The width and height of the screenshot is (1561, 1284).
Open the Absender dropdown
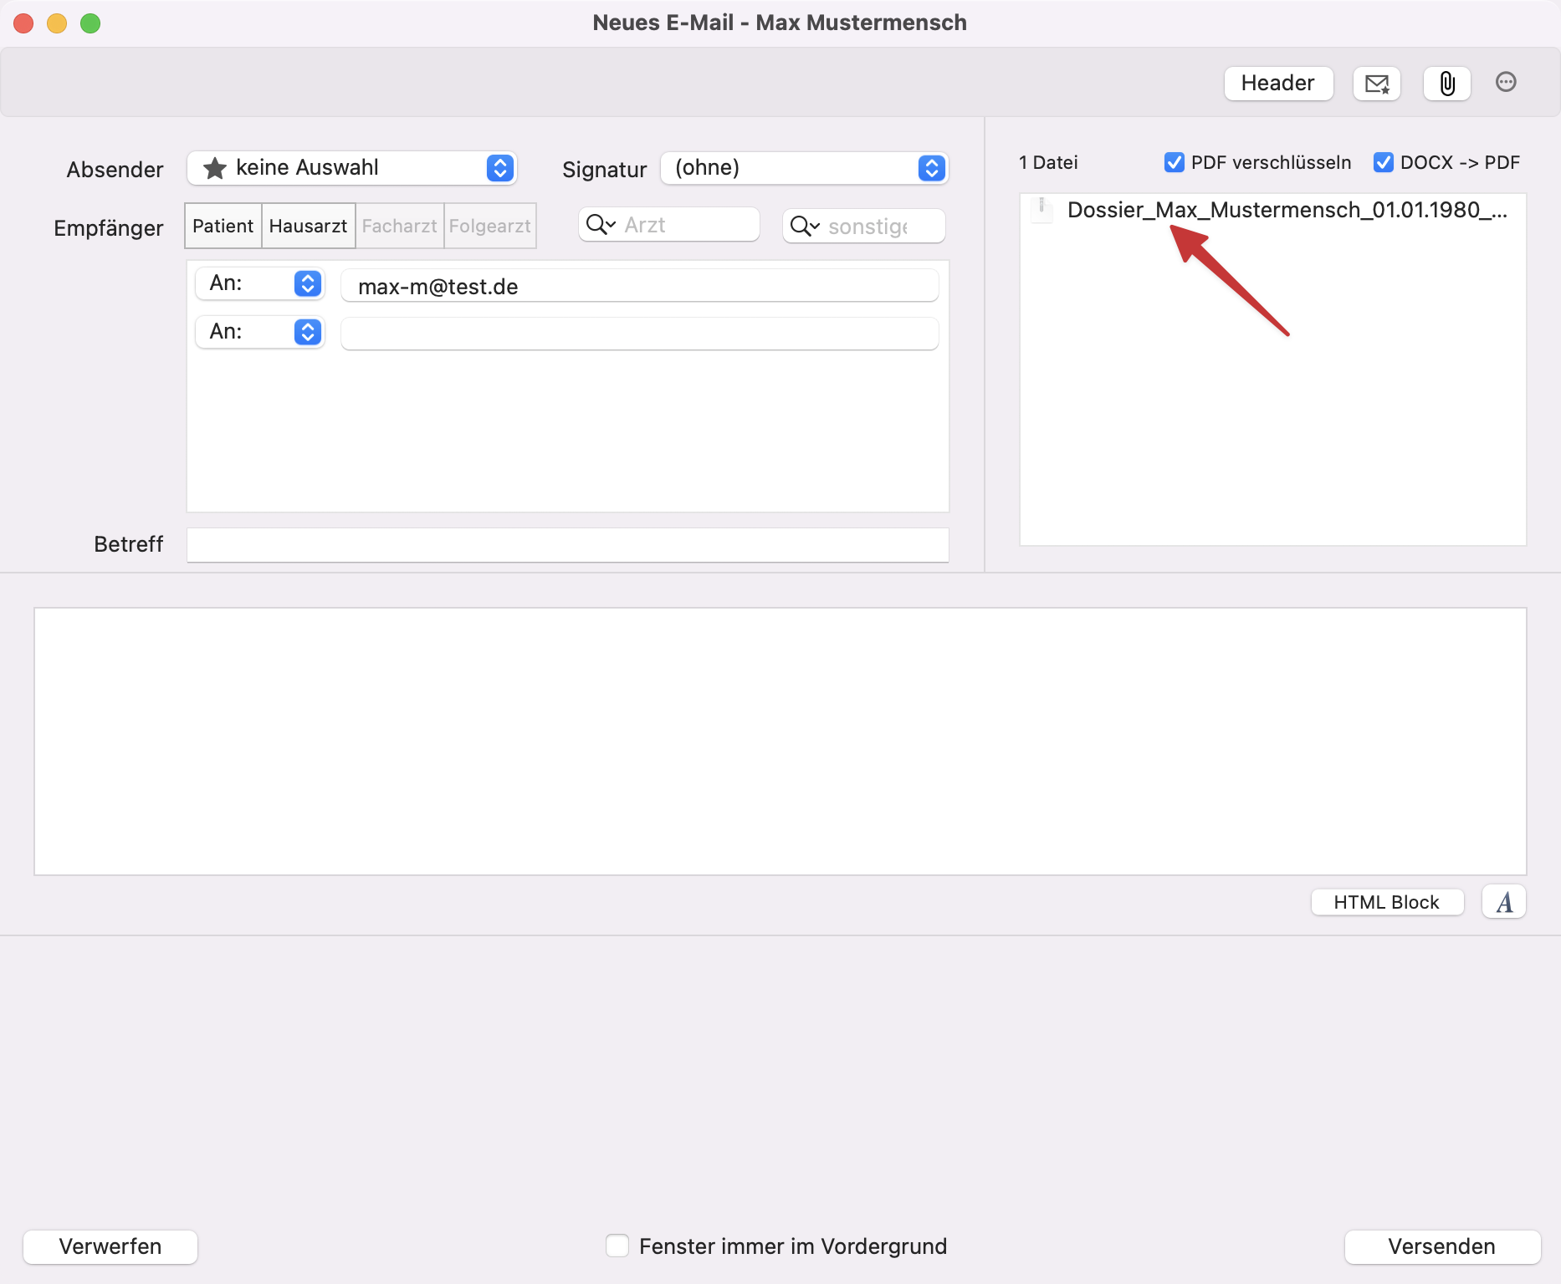[352, 168]
